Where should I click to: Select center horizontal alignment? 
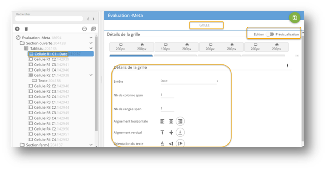(171, 121)
